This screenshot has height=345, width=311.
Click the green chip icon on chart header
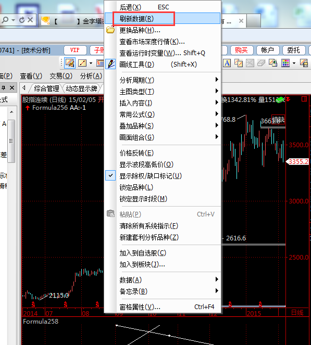pyautogui.click(x=280, y=100)
